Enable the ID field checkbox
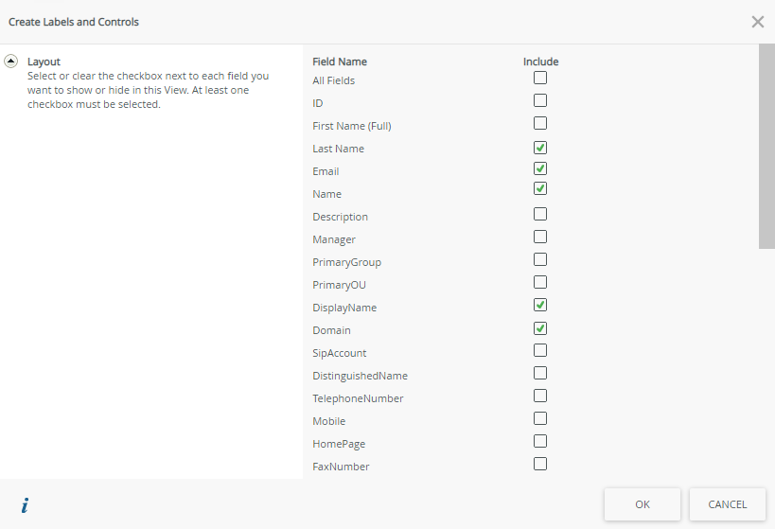The height and width of the screenshot is (529, 775). [540, 100]
